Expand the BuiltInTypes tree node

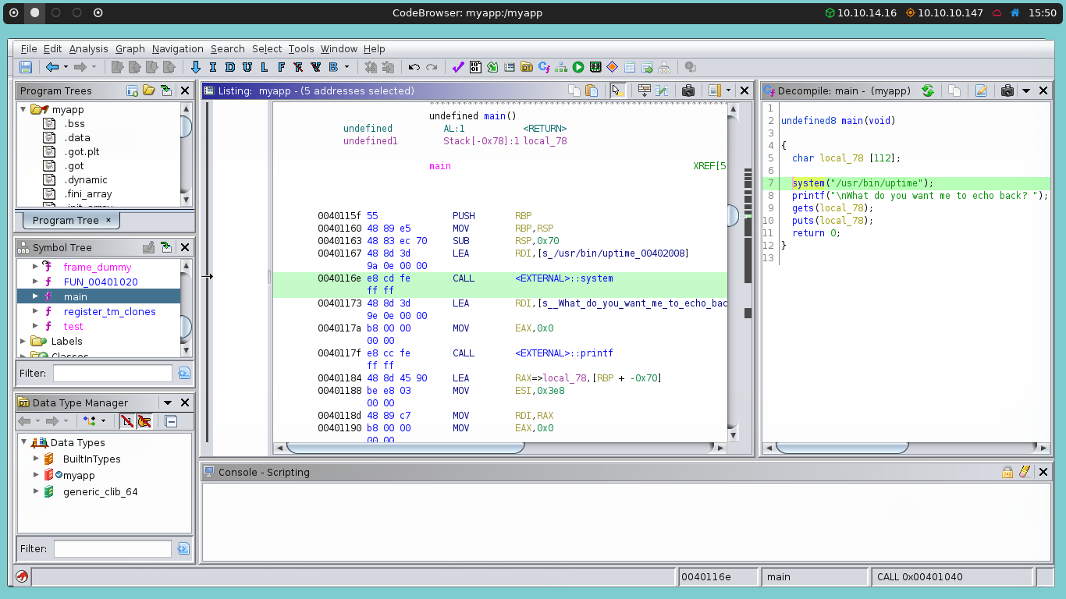coord(36,459)
